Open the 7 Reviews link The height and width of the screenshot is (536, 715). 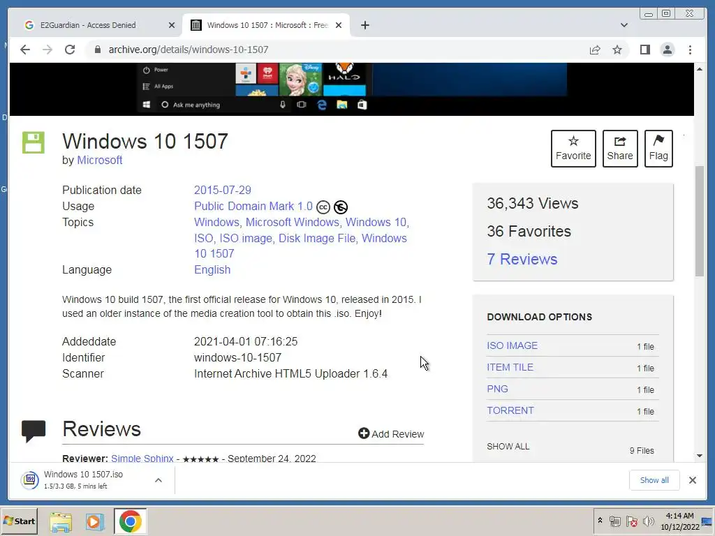(x=522, y=259)
